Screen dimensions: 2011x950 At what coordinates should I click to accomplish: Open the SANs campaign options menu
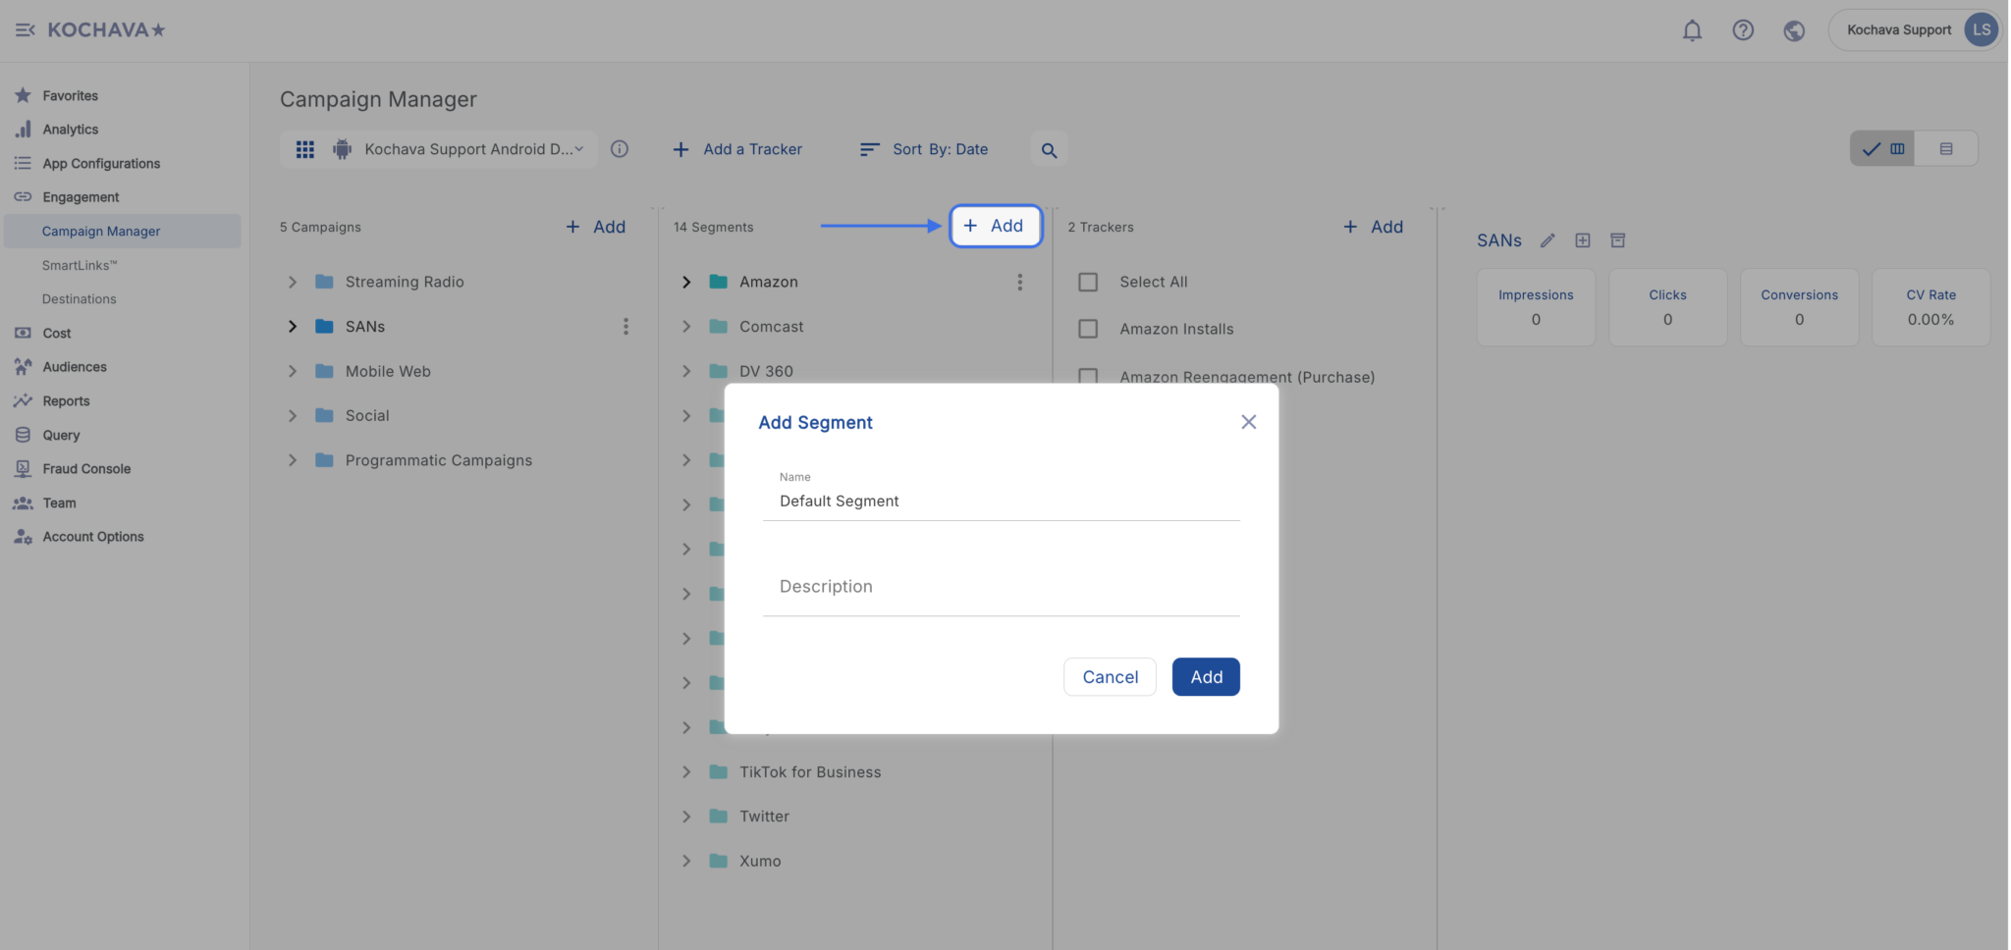(625, 327)
